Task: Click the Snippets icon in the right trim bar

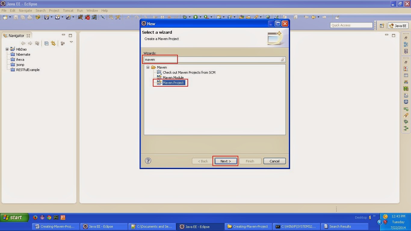Action: [x=406, y=95]
